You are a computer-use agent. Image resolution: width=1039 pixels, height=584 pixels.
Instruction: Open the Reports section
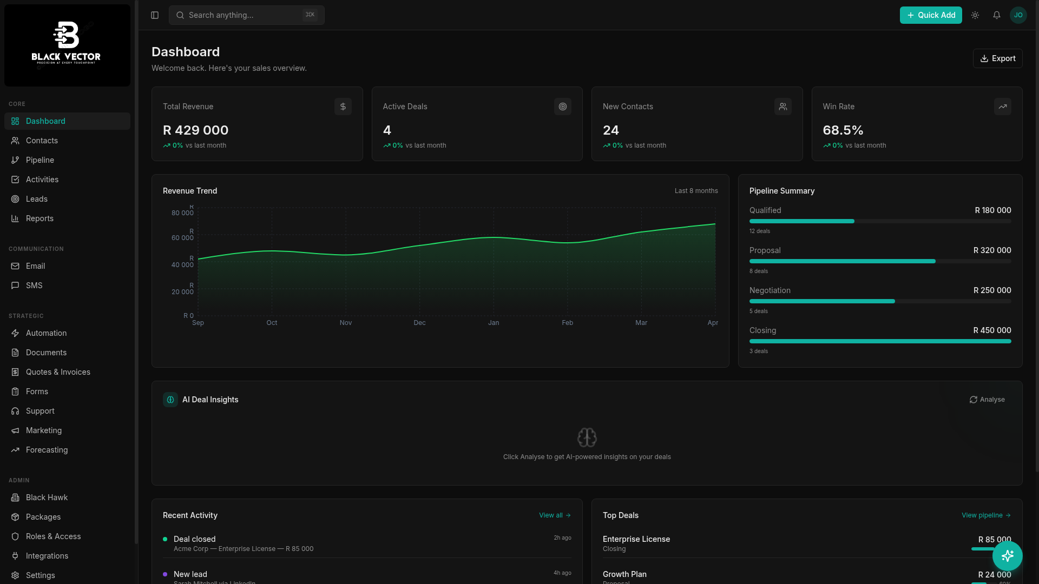(67, 218)
